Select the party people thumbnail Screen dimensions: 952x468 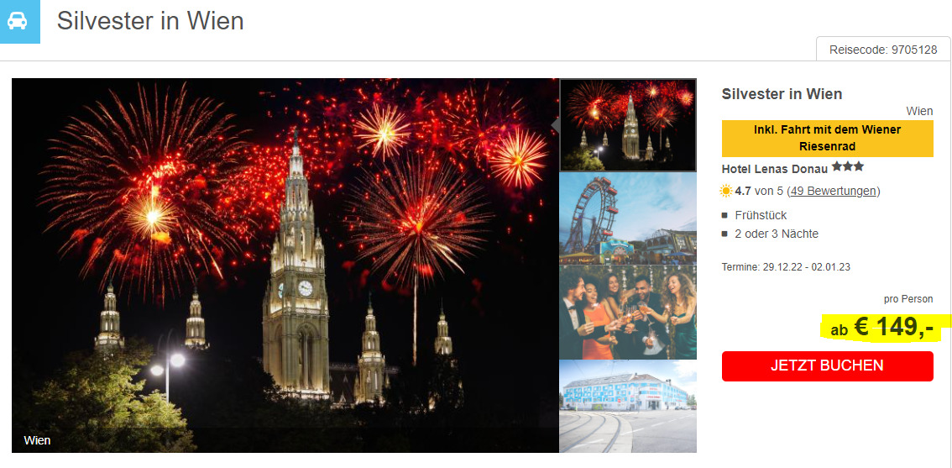628,313
